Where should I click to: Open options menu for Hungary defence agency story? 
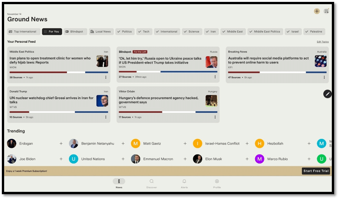[x=215, y=117]
